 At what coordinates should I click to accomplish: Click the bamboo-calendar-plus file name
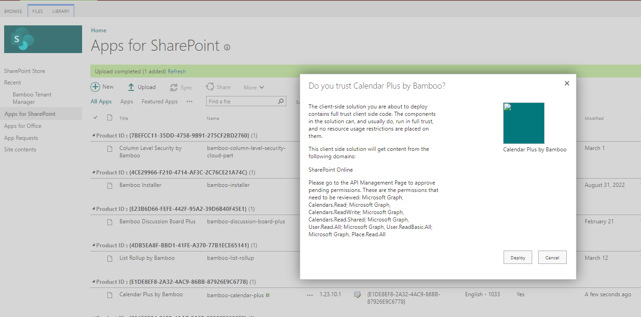(x=235, y=295)
